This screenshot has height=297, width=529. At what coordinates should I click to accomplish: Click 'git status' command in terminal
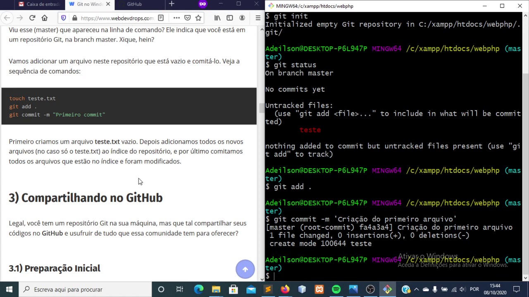tap(295, 65)
